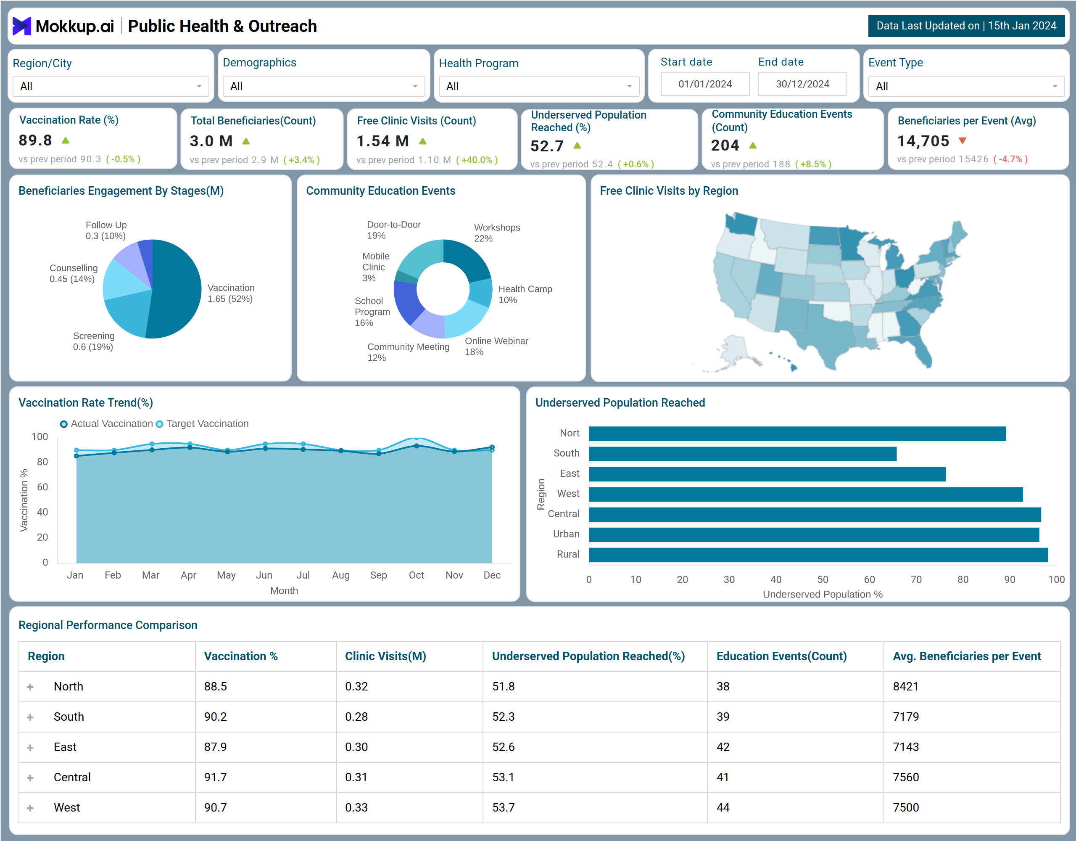Click West clinic visits value 0.33

(356, 808)
